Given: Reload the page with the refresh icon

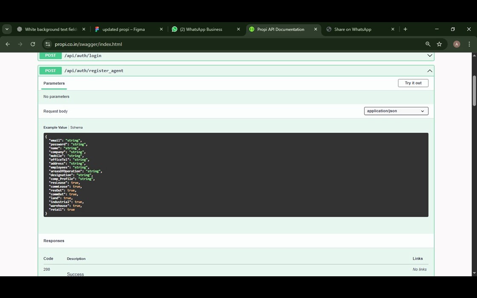Looking at the screenshot, I should (x=33, y=44).
